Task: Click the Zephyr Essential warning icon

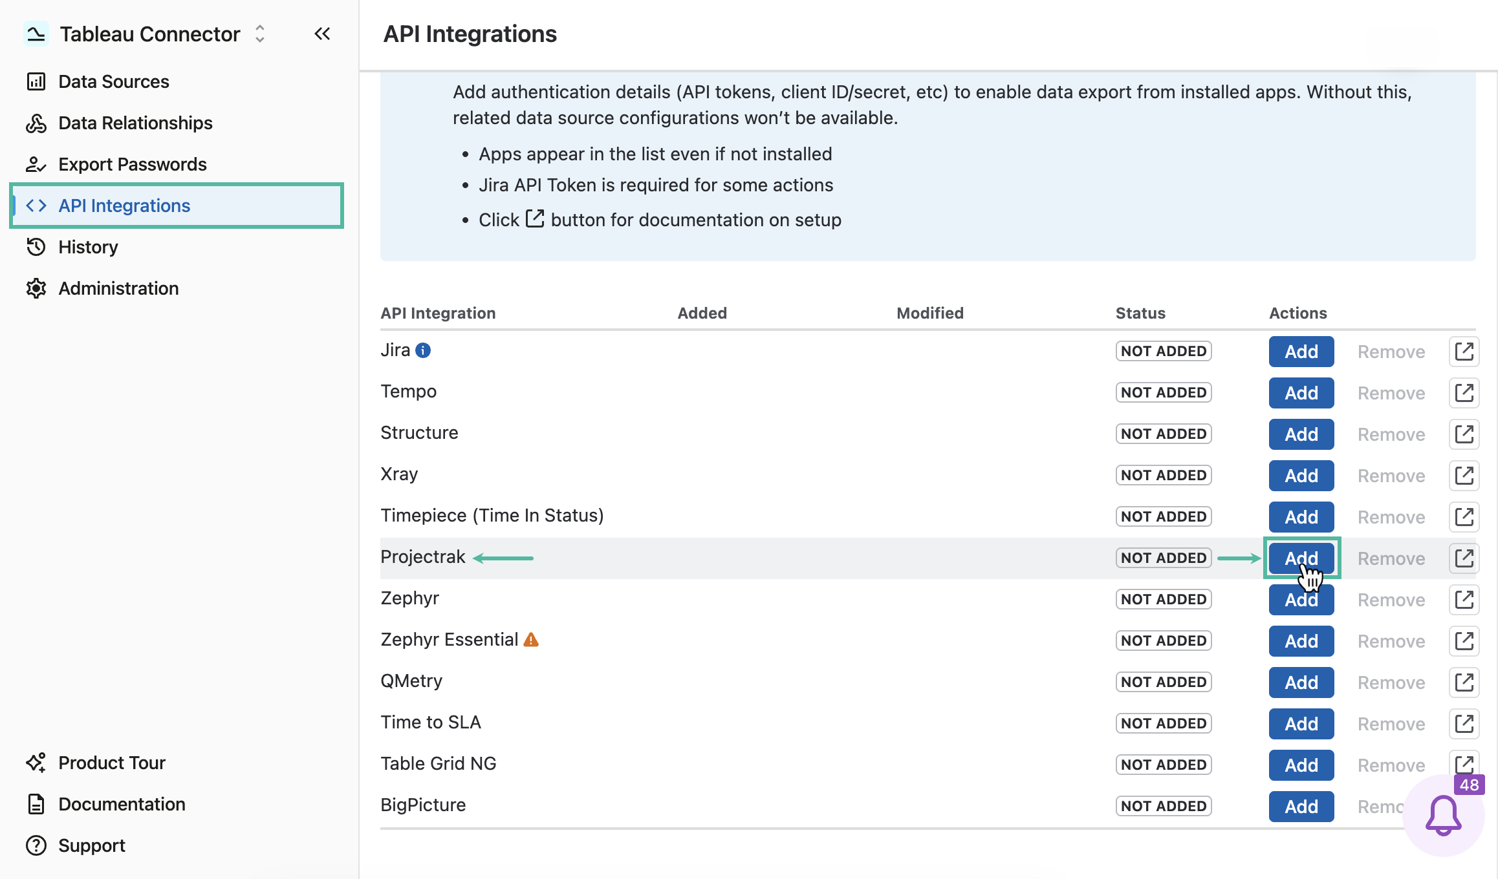Action: click(531, 640)
